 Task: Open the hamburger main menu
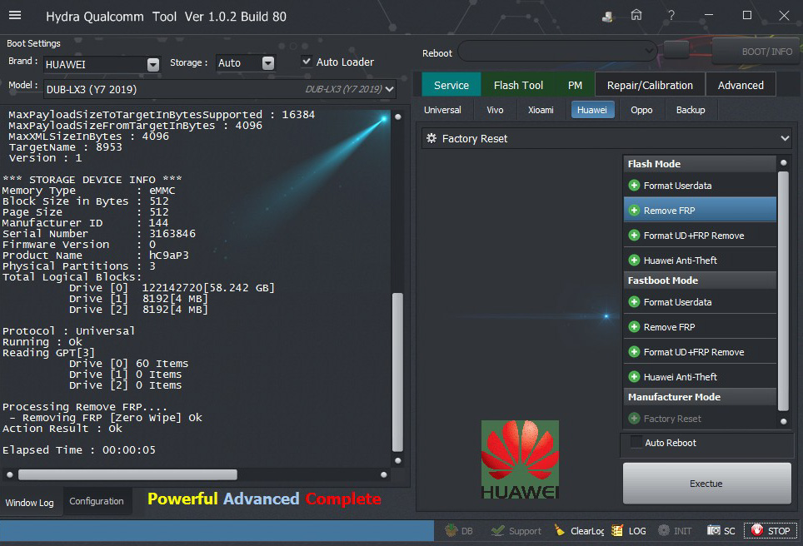click(15, 15)
